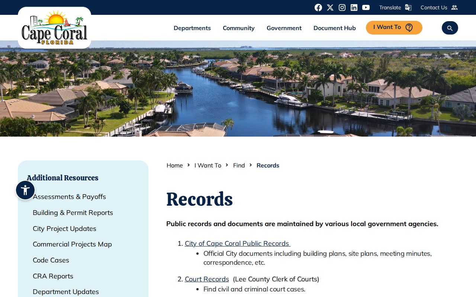Visit the Instagram icon link
The width and height of the screenshot is (476, 297).
(342, 7)
